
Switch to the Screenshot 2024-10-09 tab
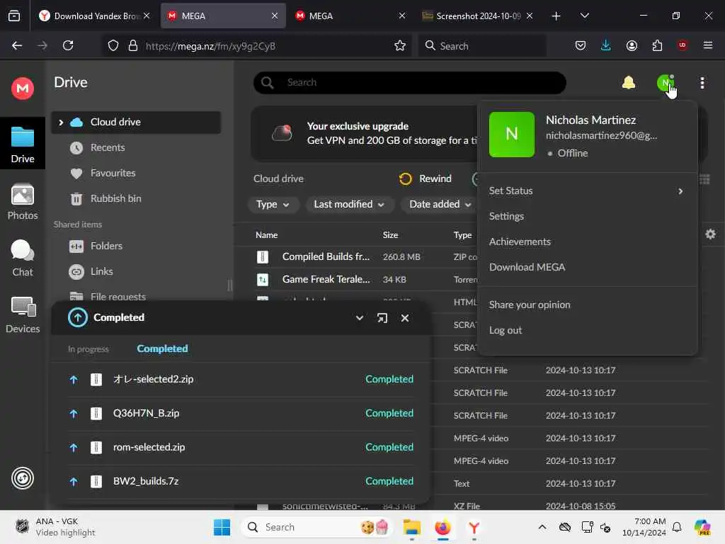point(478,16)
